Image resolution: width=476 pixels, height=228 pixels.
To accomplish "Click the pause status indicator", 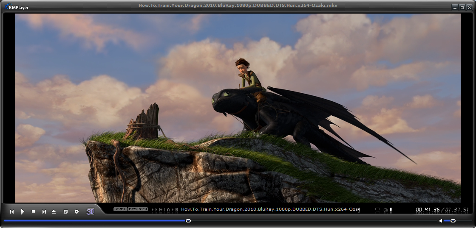I will tap(391, 209).
